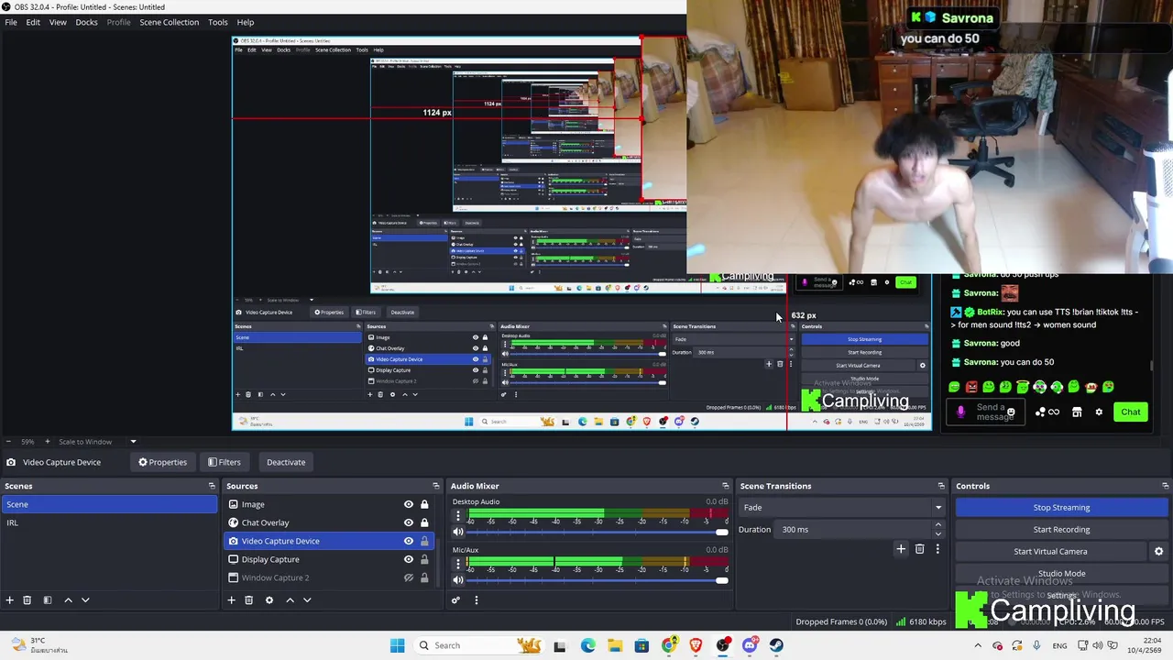The width and height of the screenshot is (1173, 660).
Task: Decrease transition duration stepper down
Action: pos(937,533)
